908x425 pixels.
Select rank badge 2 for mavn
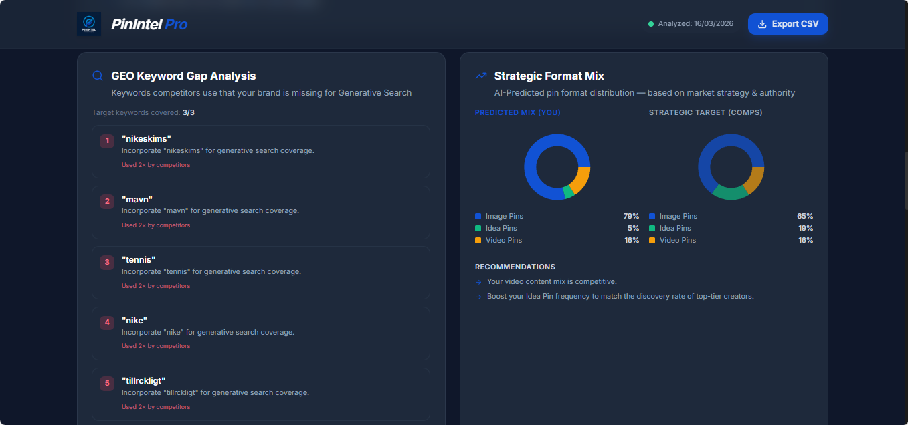click(x=107, y=201)
